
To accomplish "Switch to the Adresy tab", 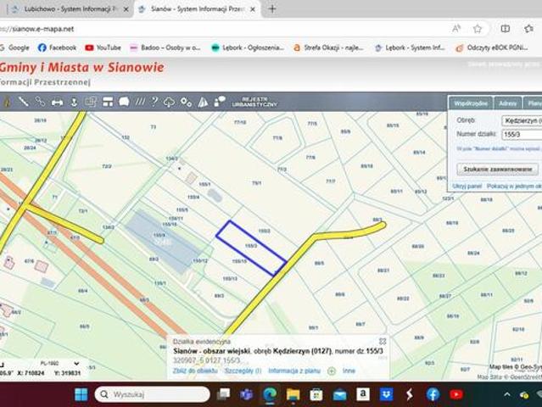I will (x=507, y=103).
